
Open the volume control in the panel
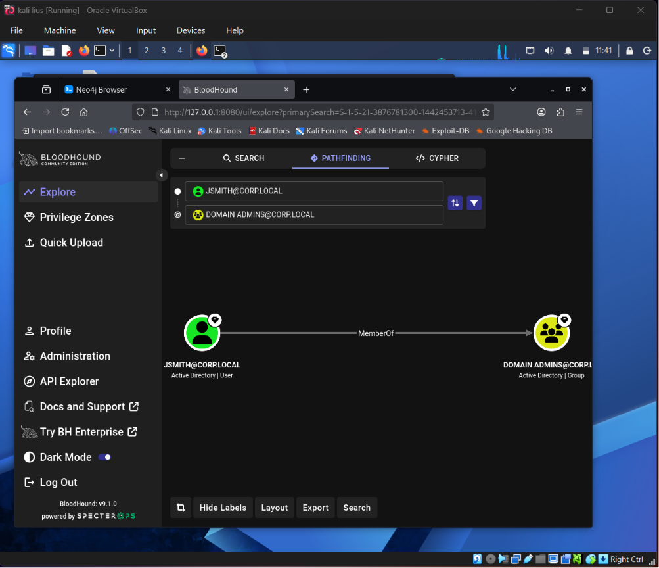pyautogui.click(x=549, y=51)
